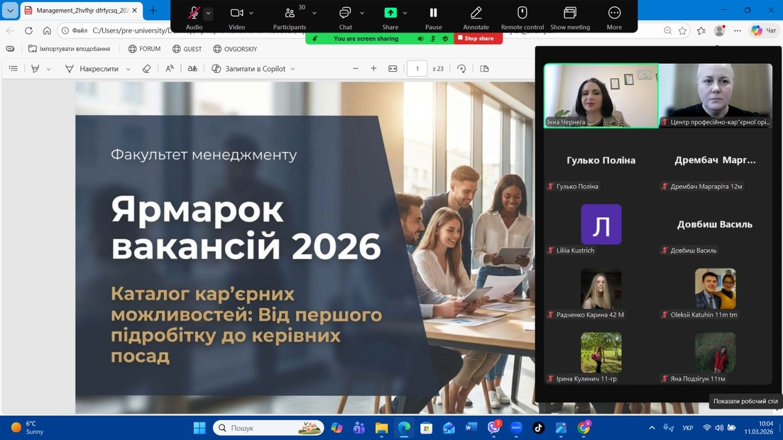Screen dimensions: 783x440
Task: Select the eraser tool in PDF toolbar
Action: [x=147, y=68]
